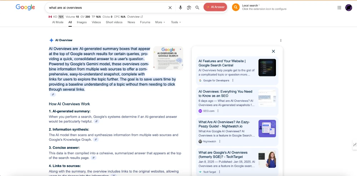Click link chip after Concise answer text
Image resolution: width=357 pixels, height=176 pixels.
[93, 158]
